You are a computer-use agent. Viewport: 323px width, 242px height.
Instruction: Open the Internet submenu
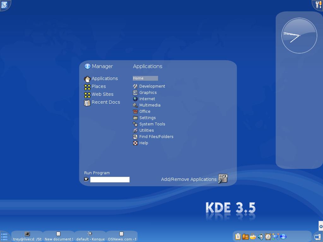(x=147, y=99)
